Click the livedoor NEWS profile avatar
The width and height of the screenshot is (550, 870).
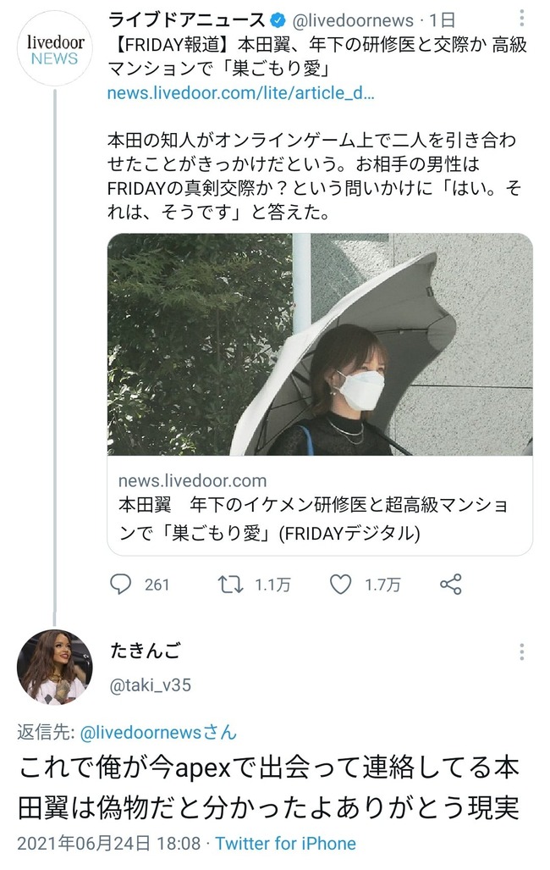pos(53,49)
